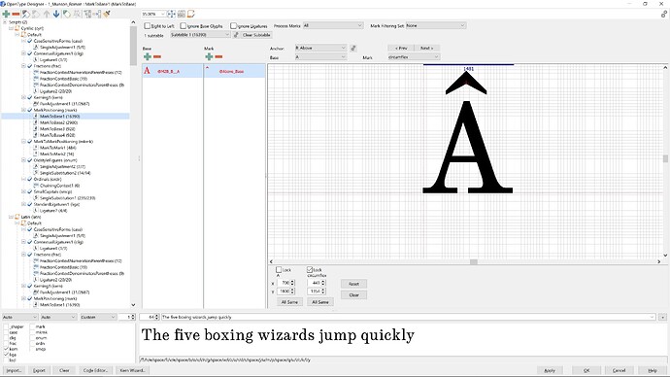Viewport: 670px width, 377px height.
Task: Open the Mark Filtering Set dropdown
Action: click(435, 25)
